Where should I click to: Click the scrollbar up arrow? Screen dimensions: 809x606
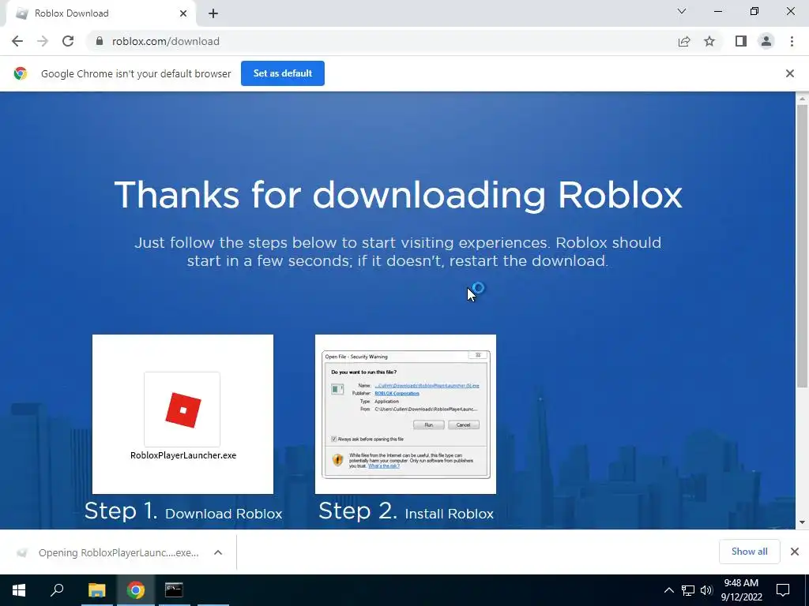(x=802, y=98)
